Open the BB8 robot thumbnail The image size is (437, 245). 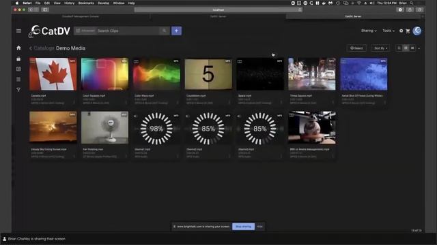[312, 127]
